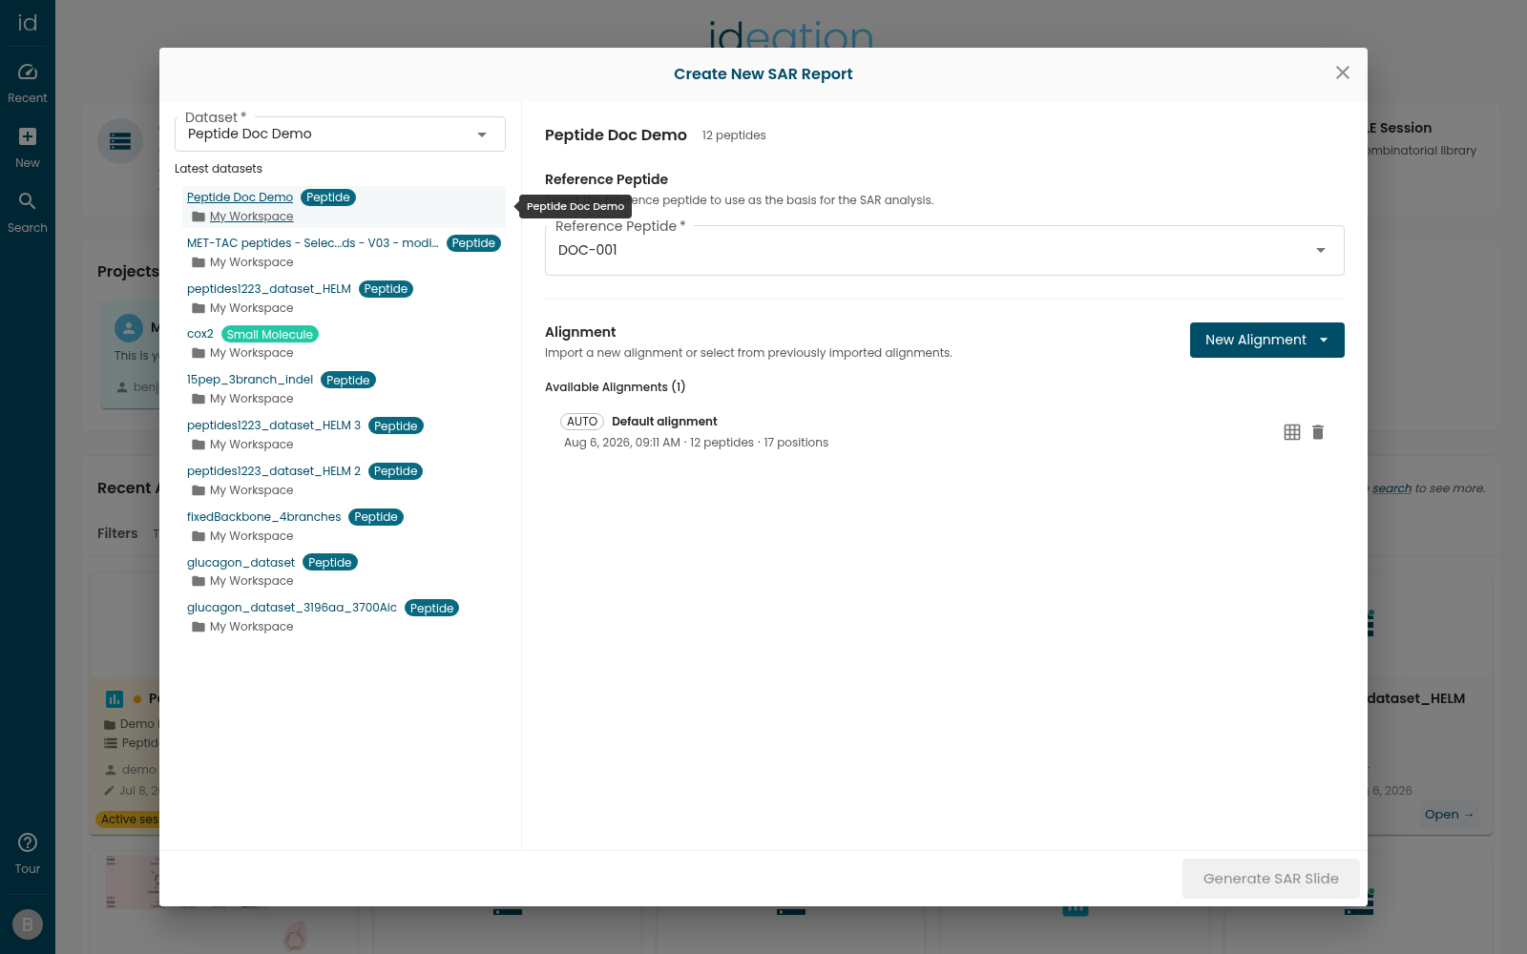
Task: Click the Open link in background card
Action: [1449, 815]
